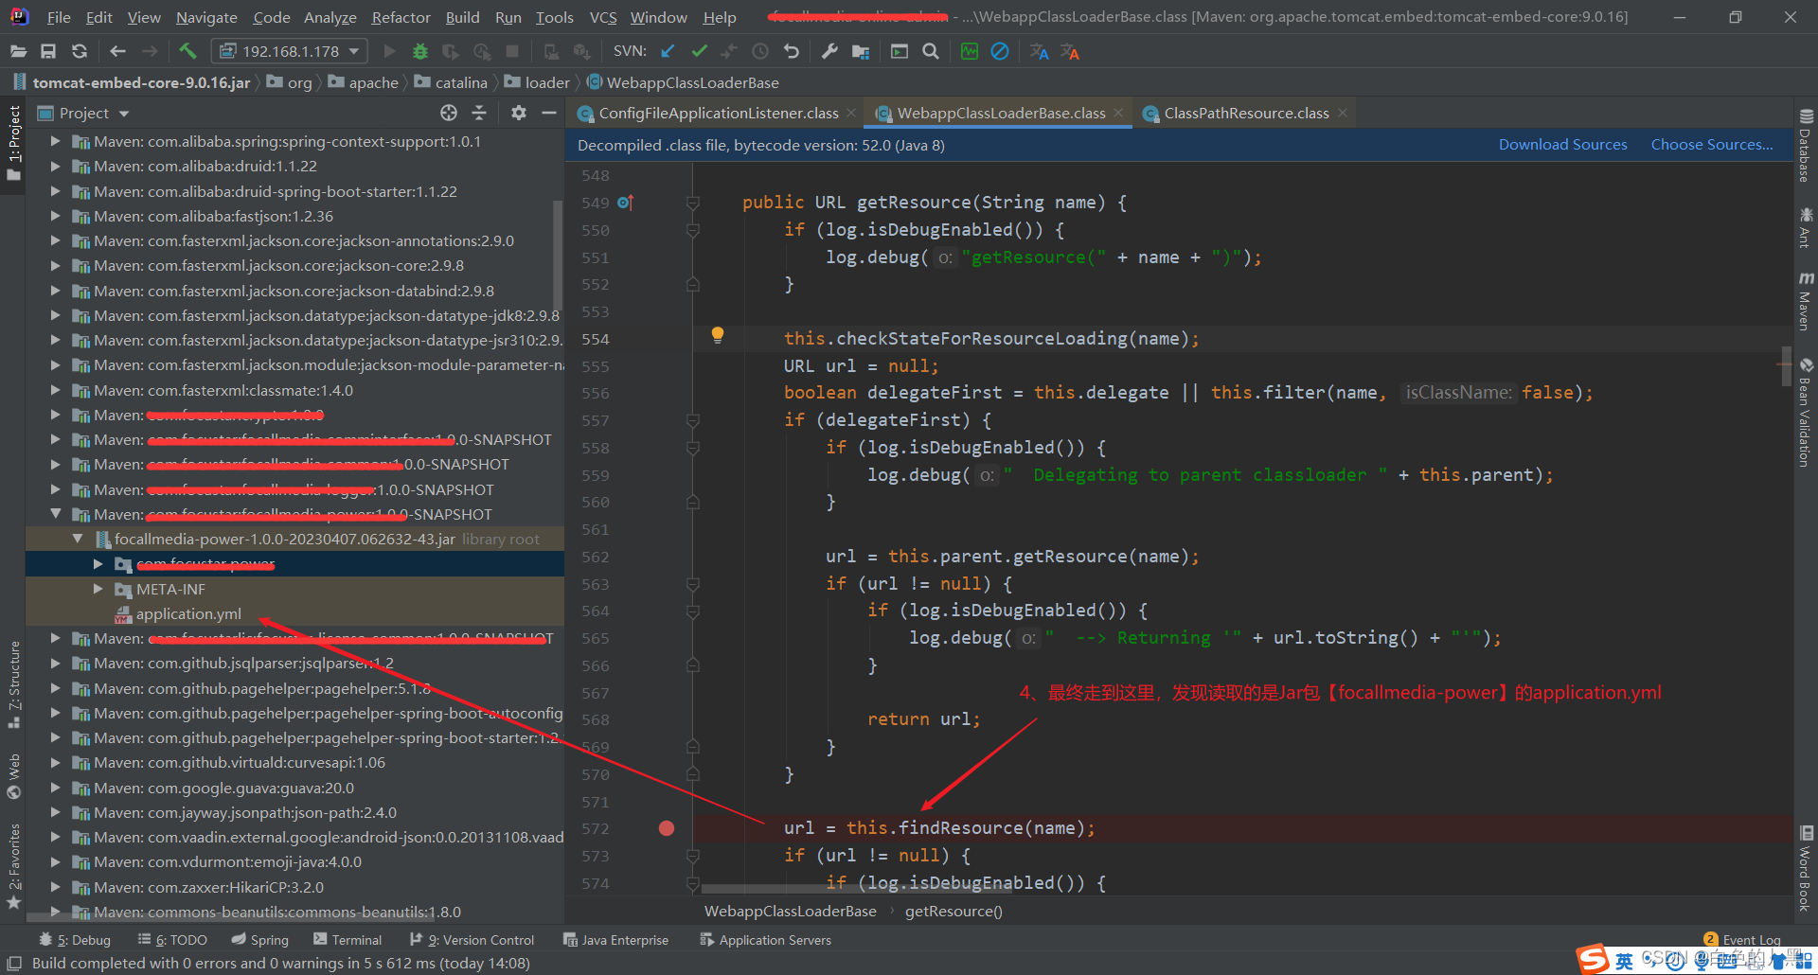Run configuration with play icon
1818x975 pixels.
(x=389, y=51)
